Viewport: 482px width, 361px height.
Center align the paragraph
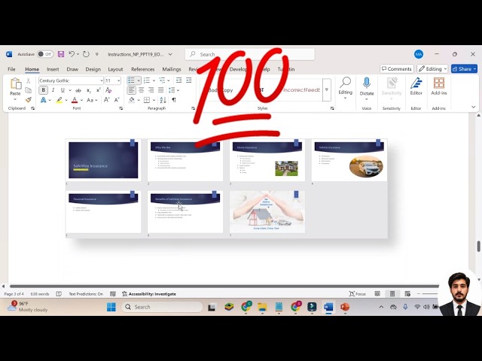141,90
